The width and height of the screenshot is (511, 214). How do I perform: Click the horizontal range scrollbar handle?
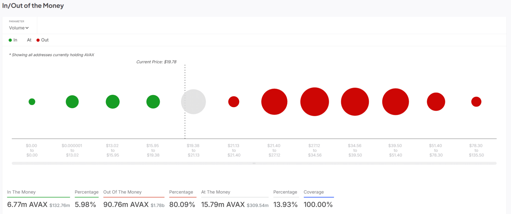pyautogui.click(x=254, y=163)
